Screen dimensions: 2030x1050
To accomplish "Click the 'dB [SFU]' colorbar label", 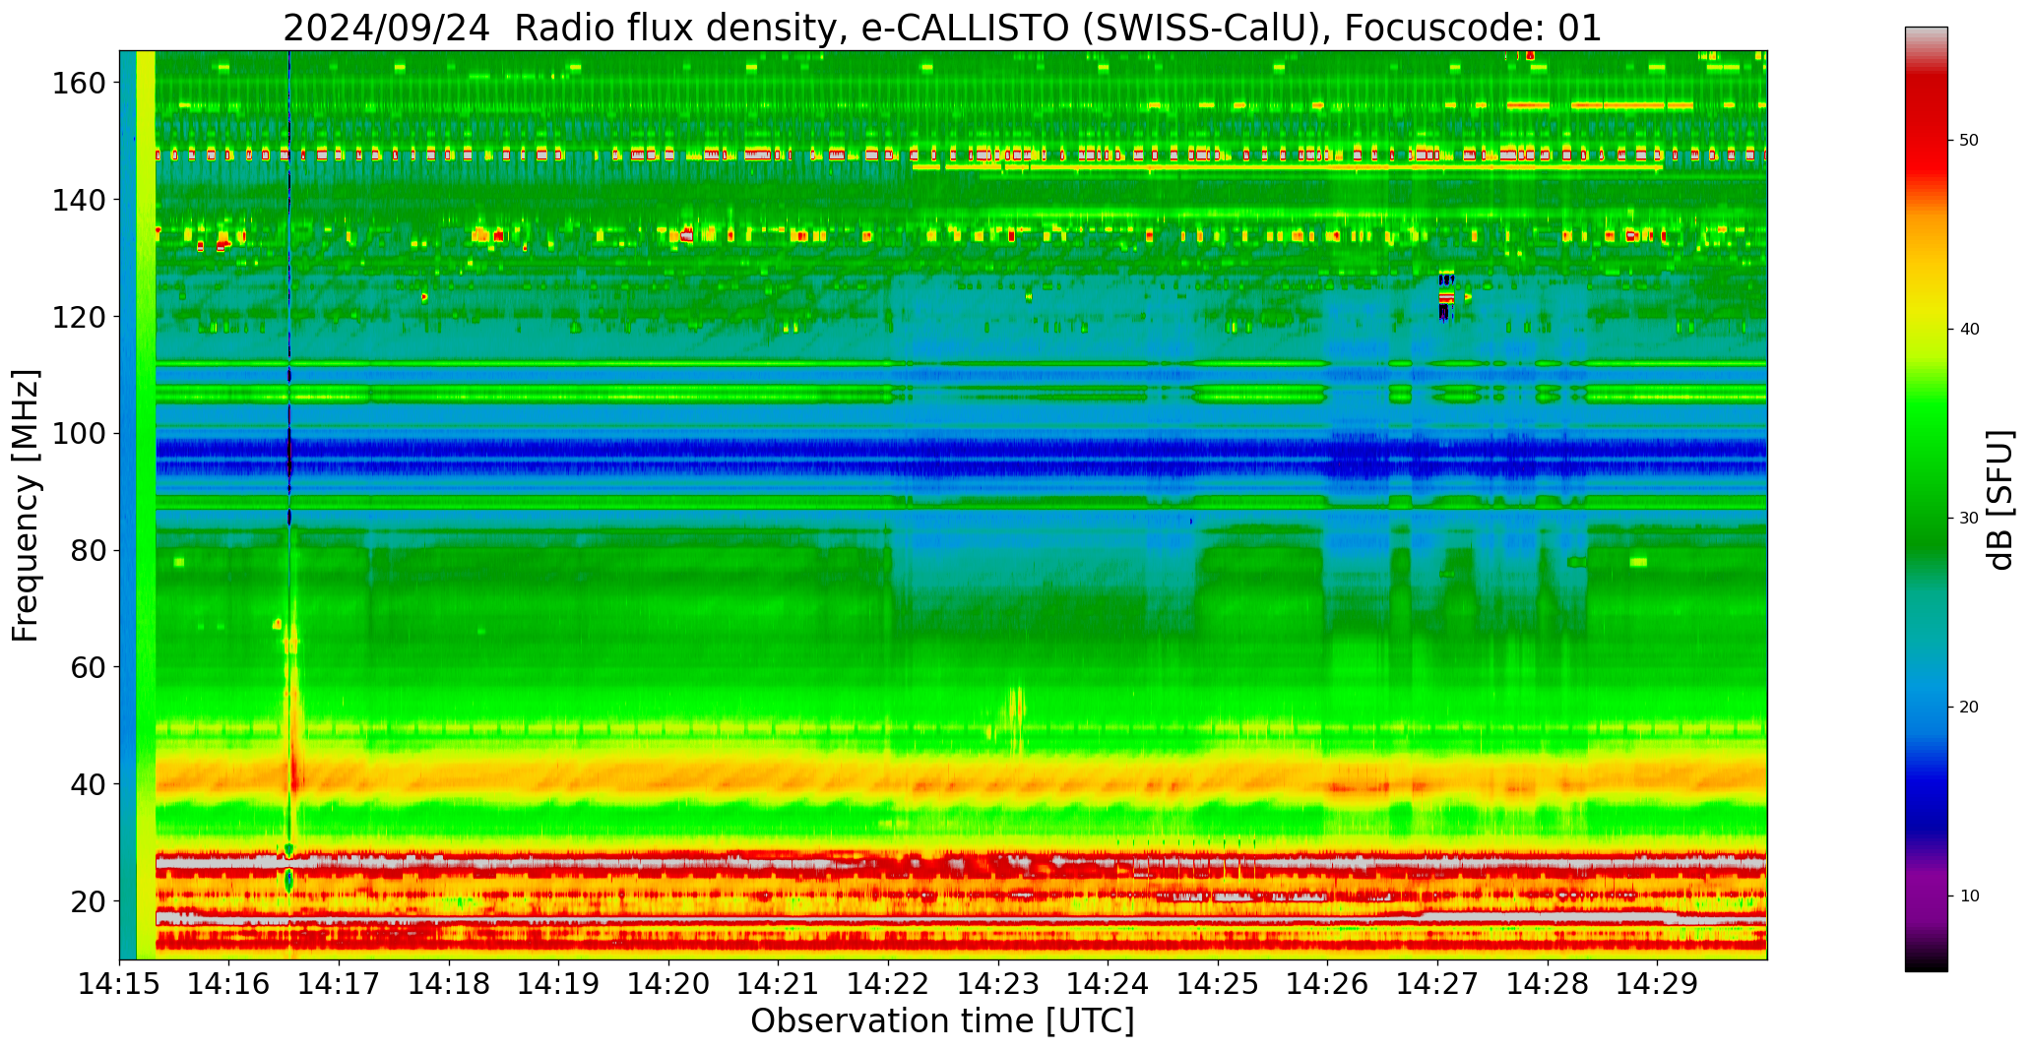I will click(2000, 500).
